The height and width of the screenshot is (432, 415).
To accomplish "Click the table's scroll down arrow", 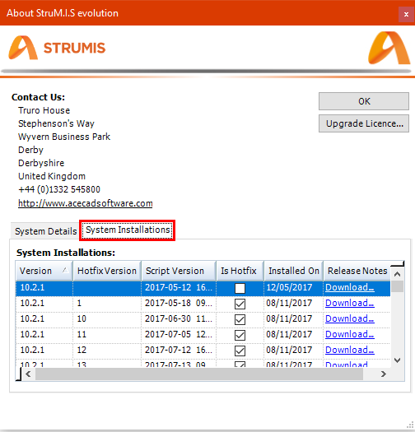I will click(x=398, y=360).
